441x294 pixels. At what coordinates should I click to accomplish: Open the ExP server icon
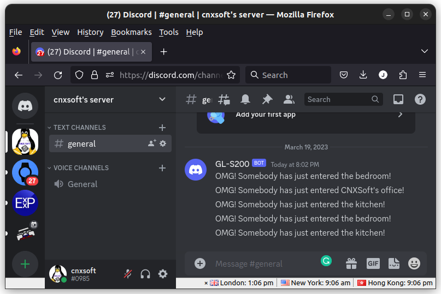(25, 203)
